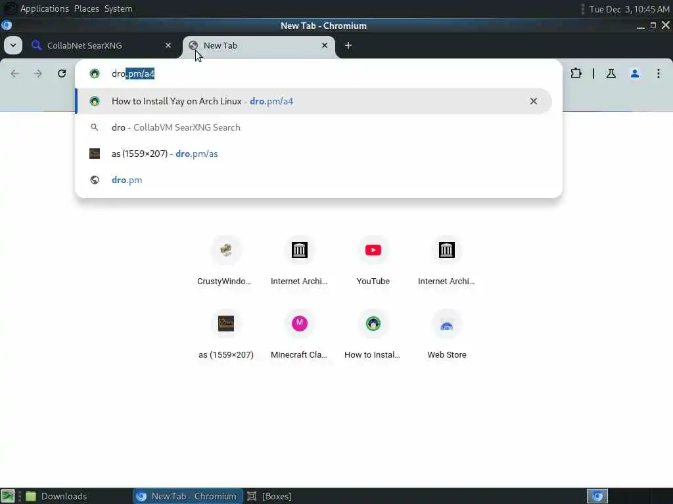The height and width of the screenshot is (504, 673).
Task: Open the three-dot Chromium menu
Action: [659, 73]
